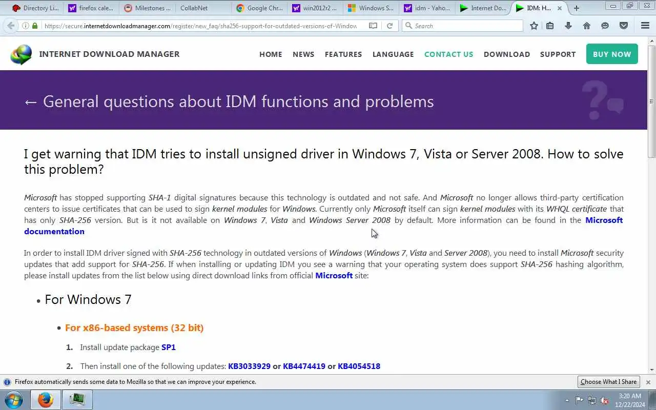The width and height of the screenshot is (656, 410).
Task: Go back to General questions about IDM
Action: 229,101
